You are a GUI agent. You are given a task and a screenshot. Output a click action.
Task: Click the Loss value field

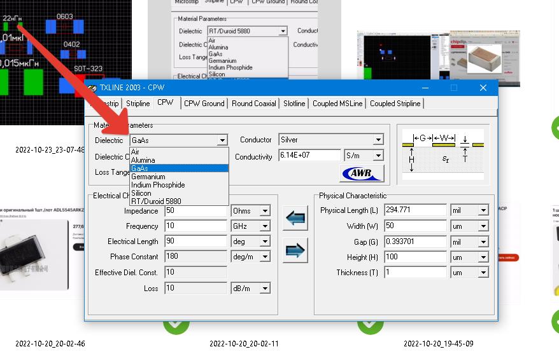point(195,288)
